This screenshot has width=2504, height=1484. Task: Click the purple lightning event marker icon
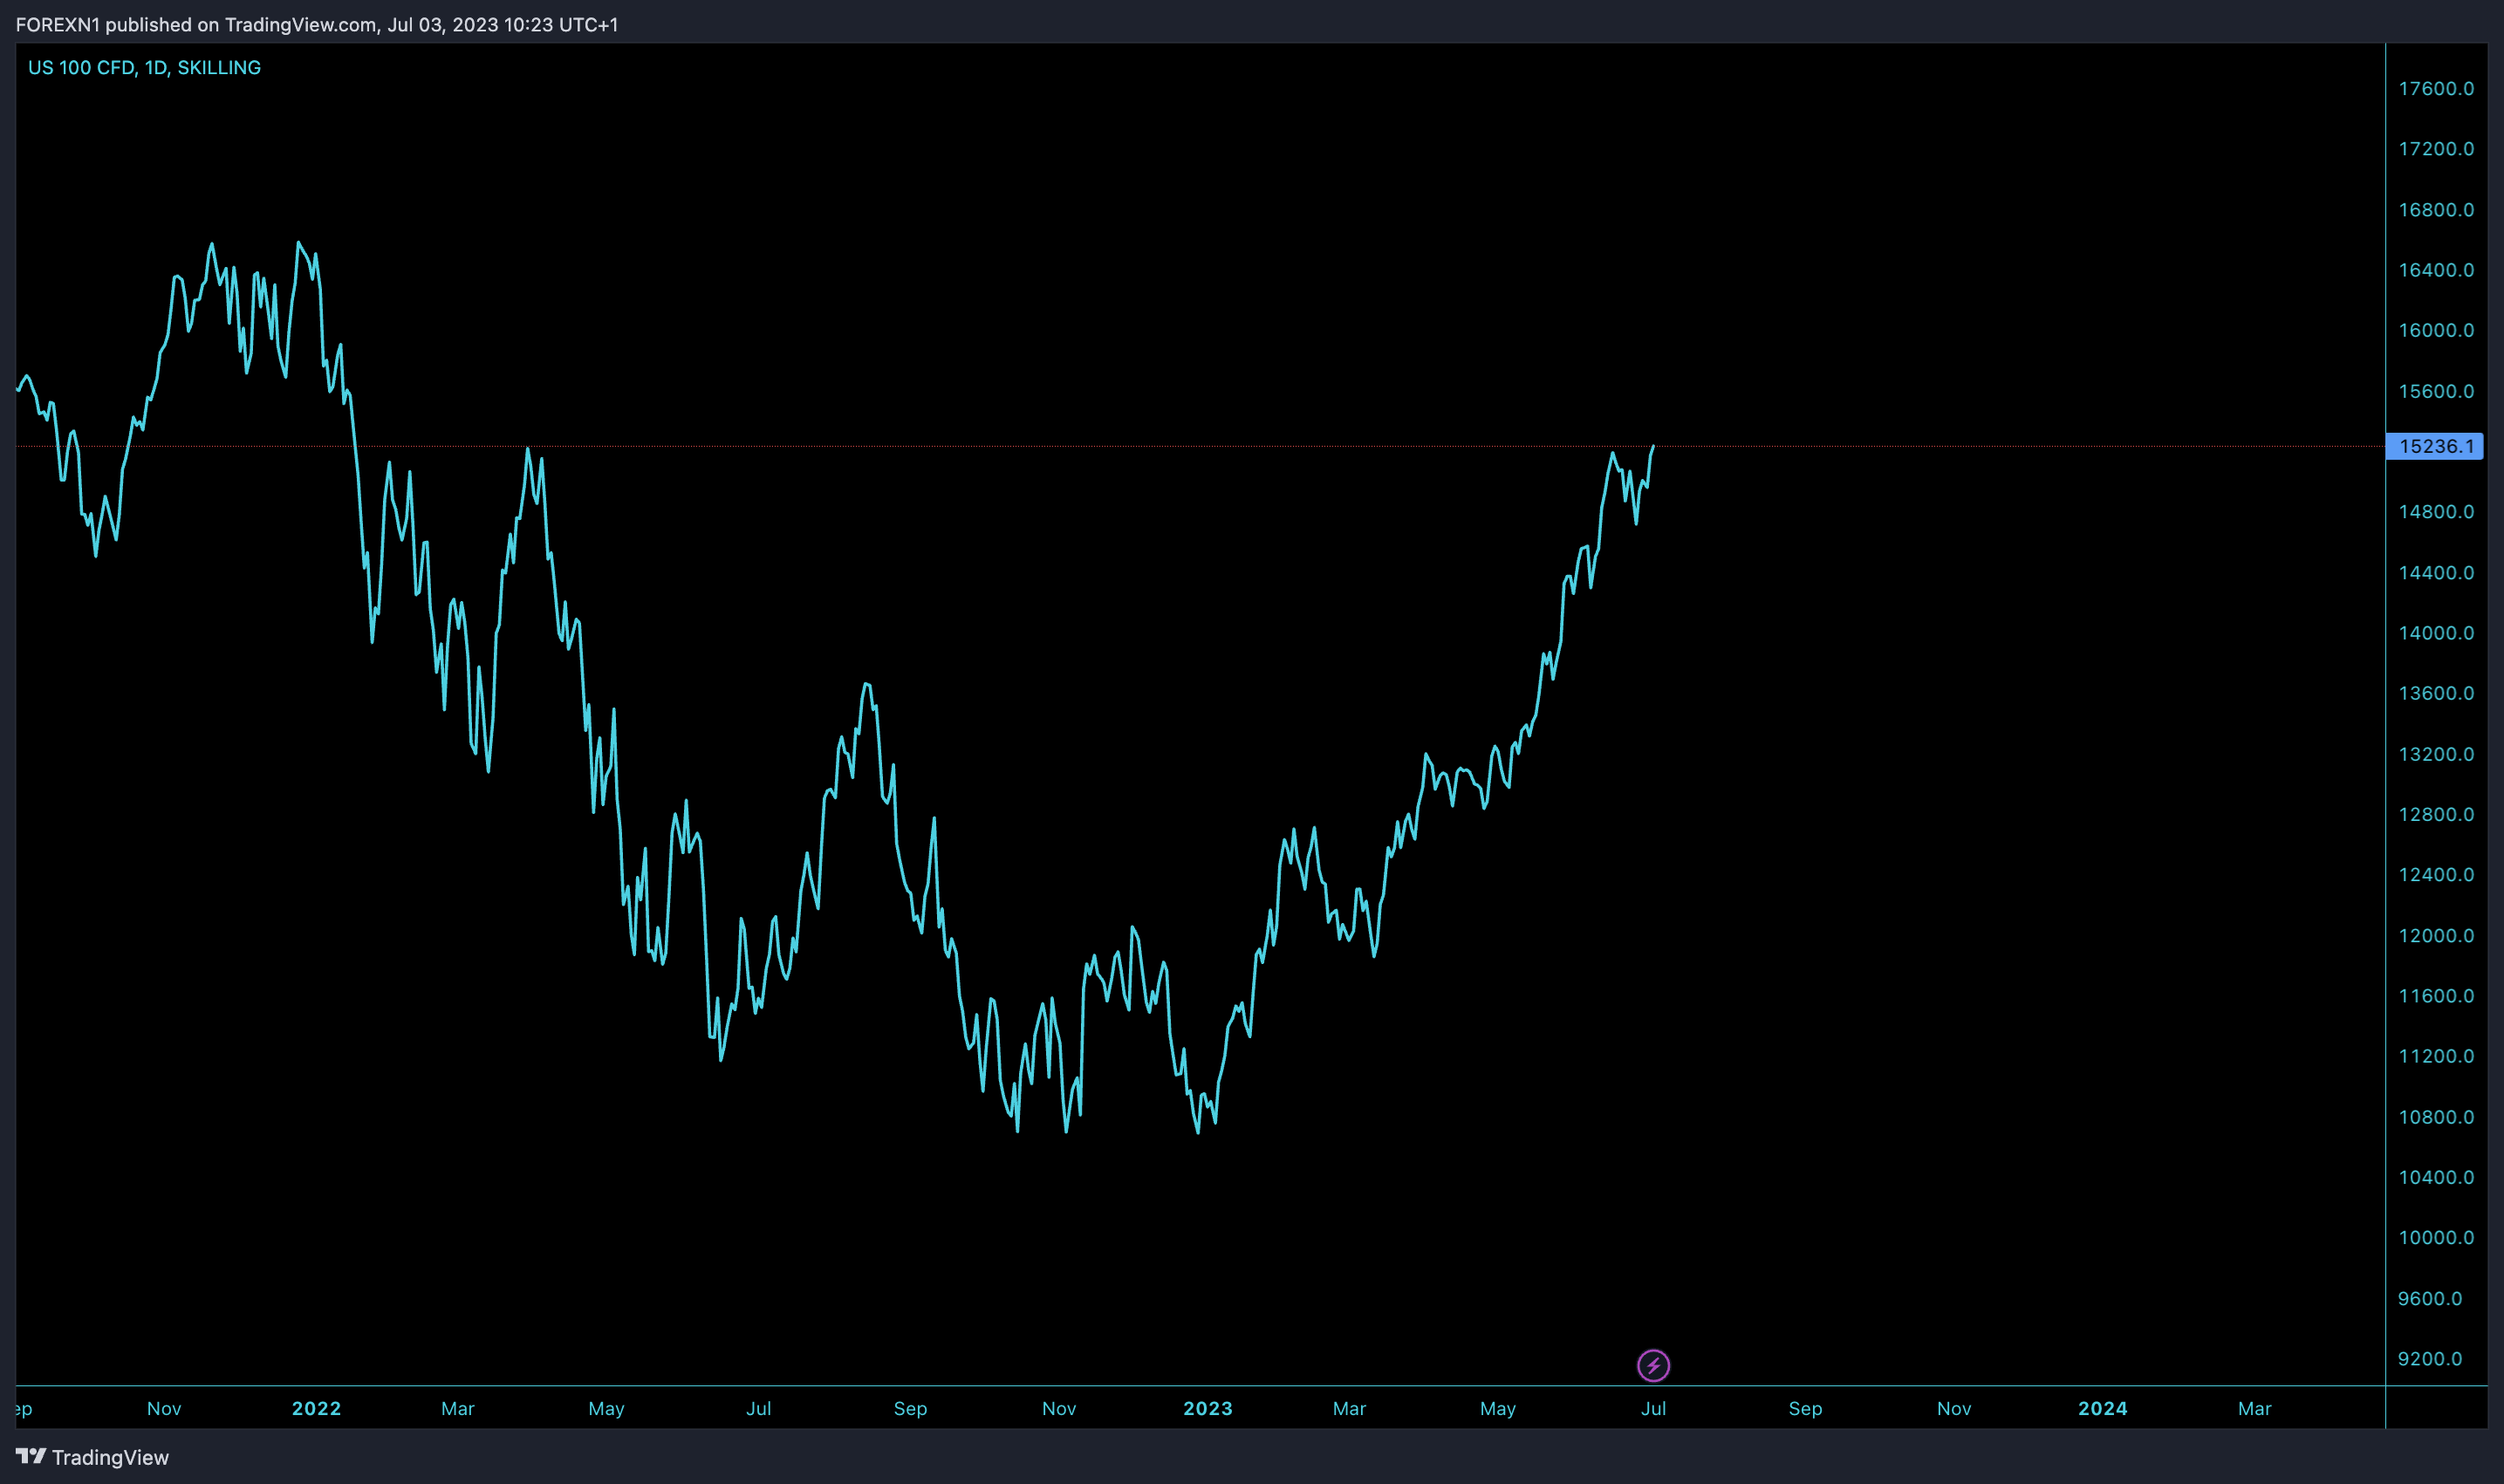tap(1653, 1365)
